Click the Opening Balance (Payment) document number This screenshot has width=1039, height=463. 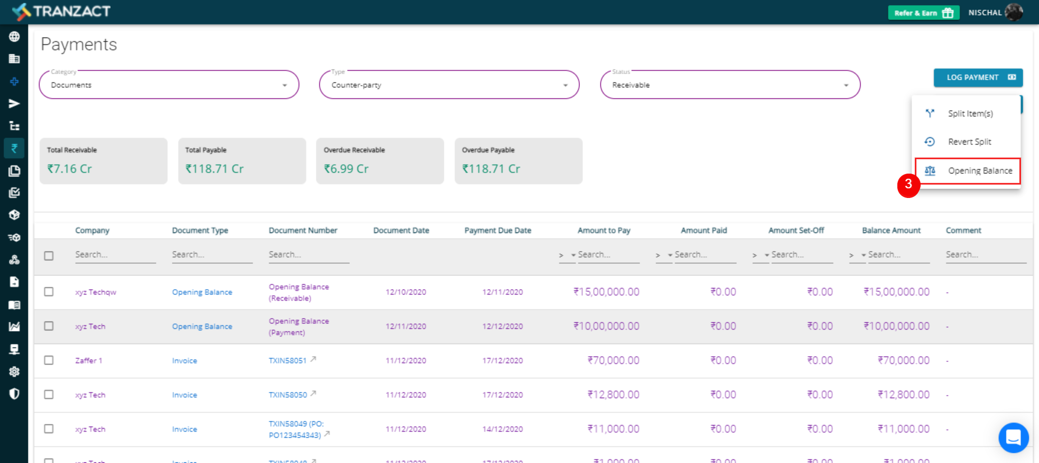pos(299,327)
